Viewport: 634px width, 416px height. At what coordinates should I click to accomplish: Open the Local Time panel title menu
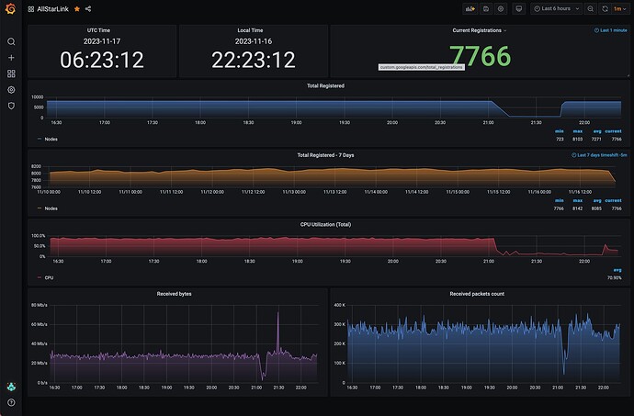[x=250, y=30]
